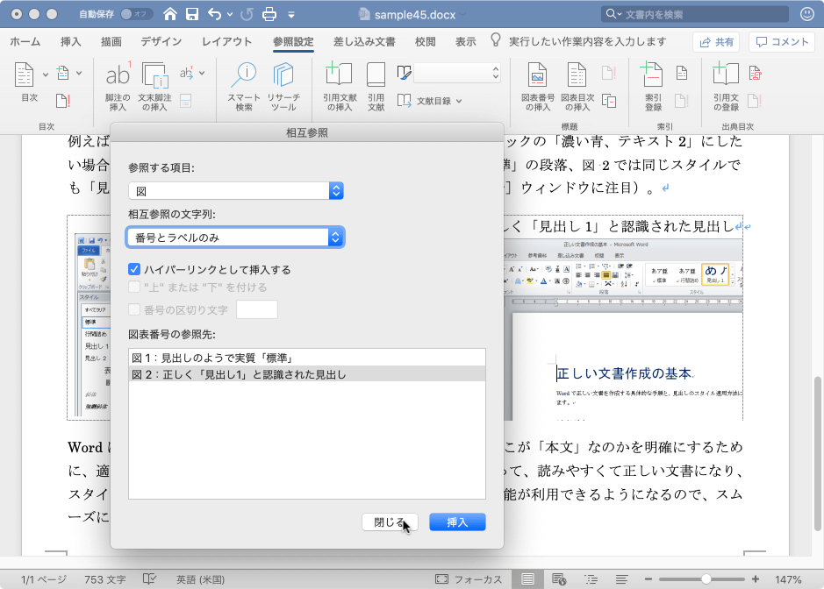
Task: Open リサーチツール researcher
Action: pyautogui.click(x=283, y=87)
